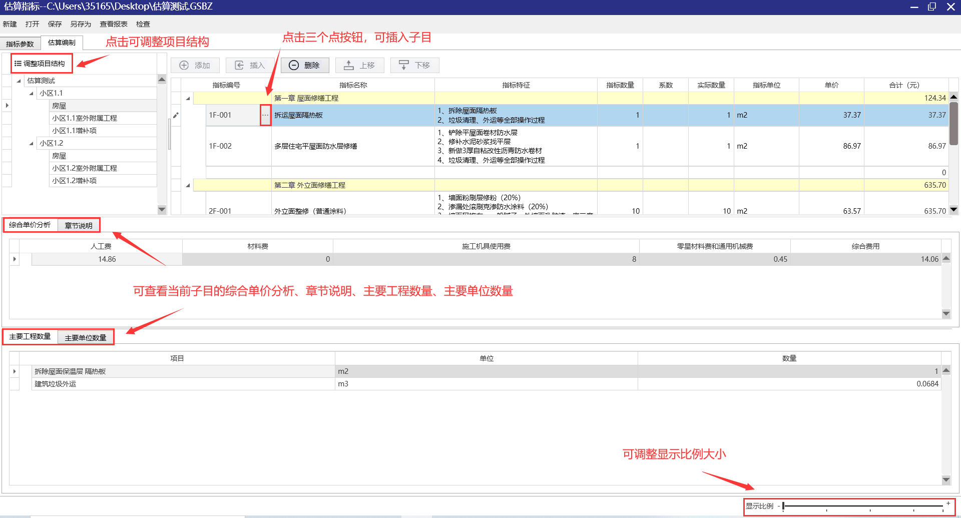This screenshot has height=518, width=961.
Task: Click the 0.0684 quantity cell
Action: [x=789, y=384]
